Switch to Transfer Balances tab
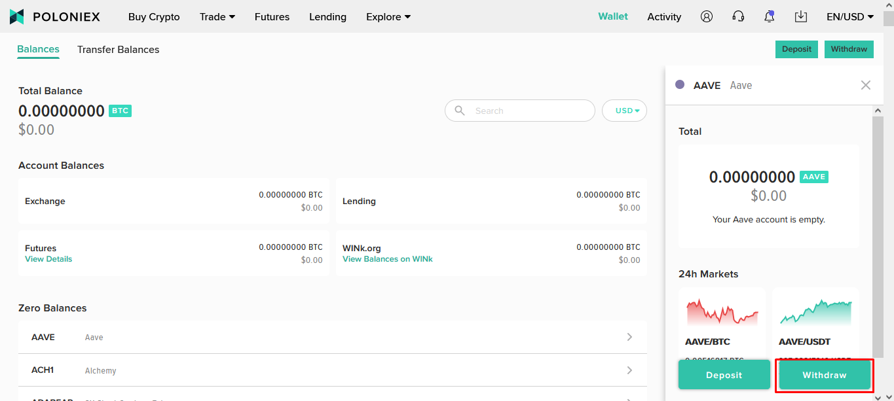This screenshot has width=894, height=401. click(118, 49)
